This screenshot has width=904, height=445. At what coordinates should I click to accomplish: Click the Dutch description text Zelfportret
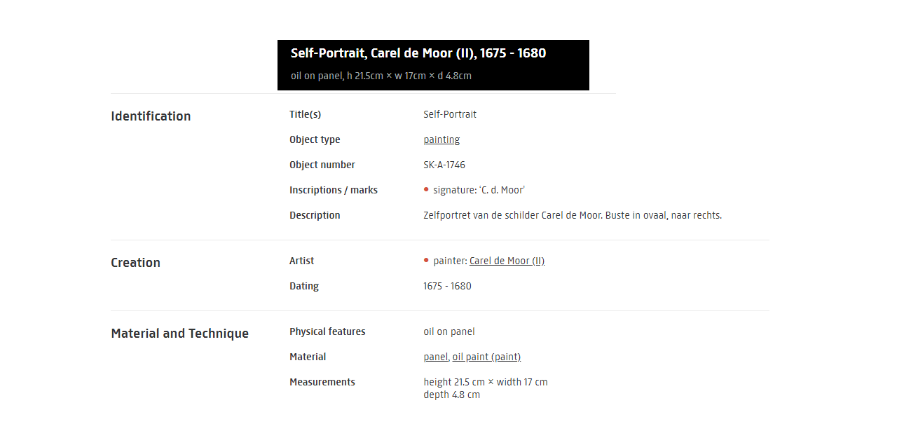(x=573, y=215)
